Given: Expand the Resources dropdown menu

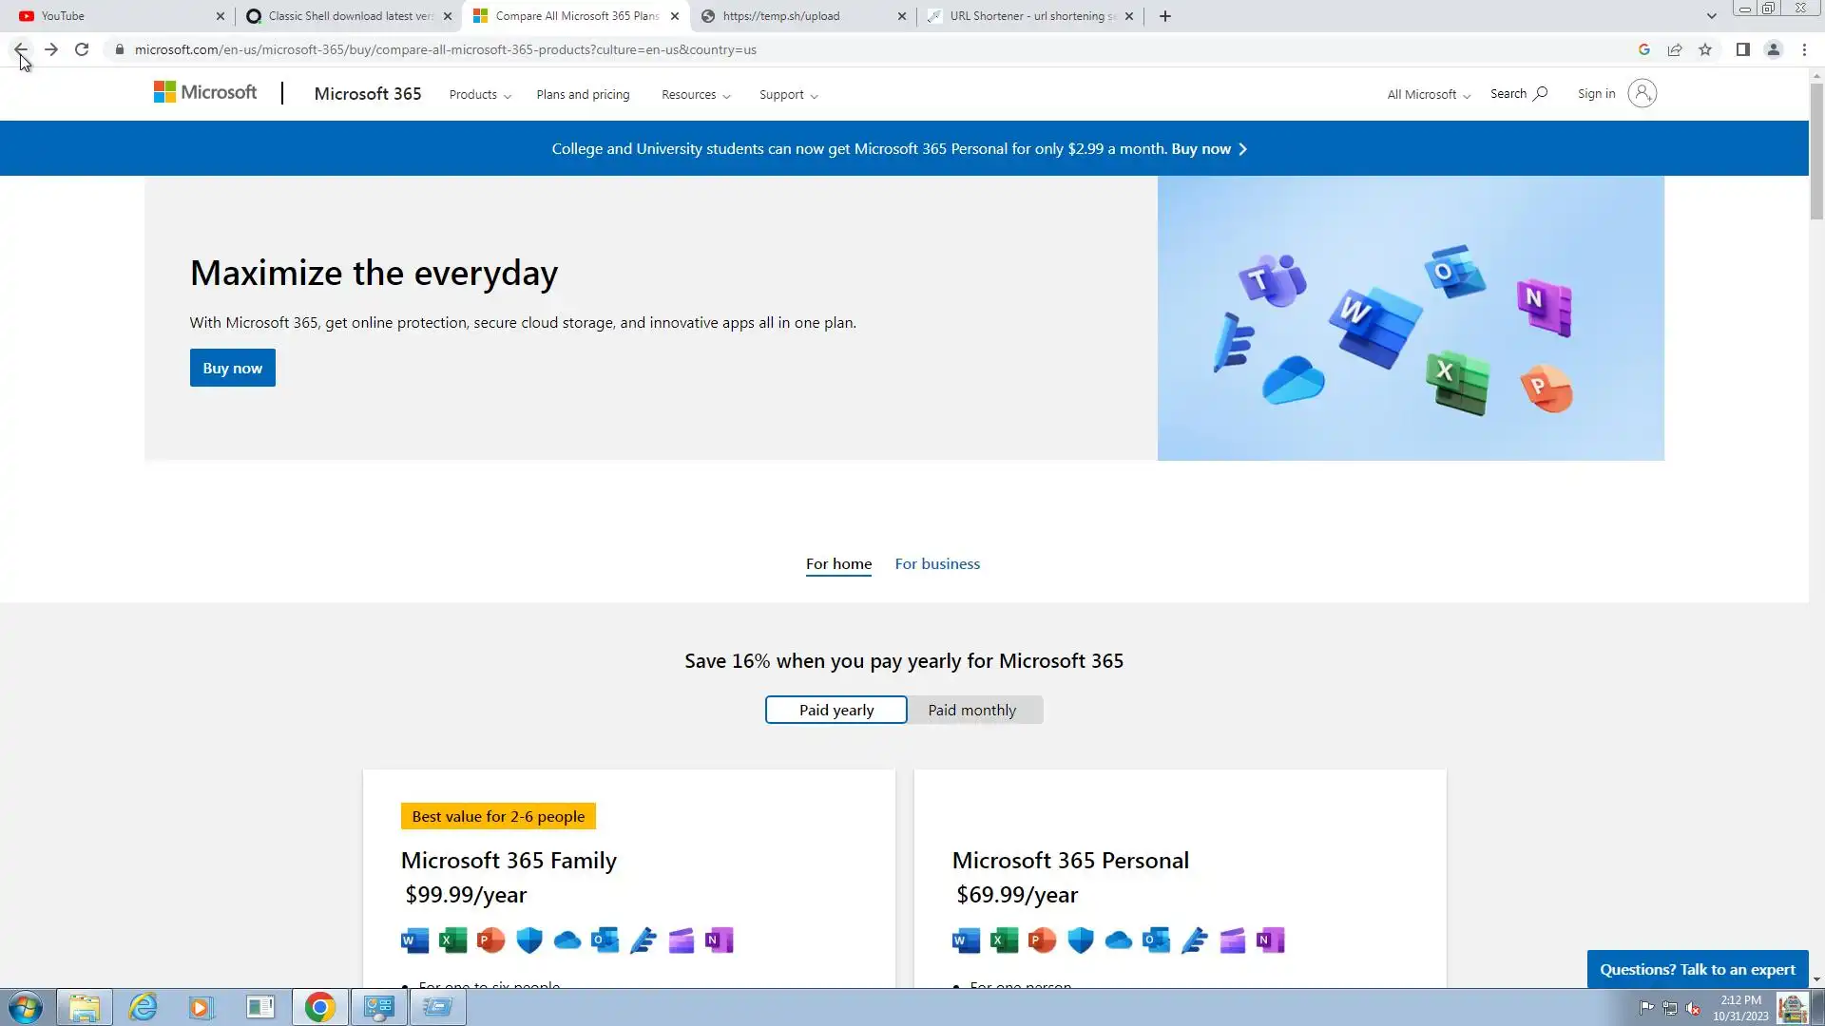Looking at the screenshot, I should tap(696, 94).
